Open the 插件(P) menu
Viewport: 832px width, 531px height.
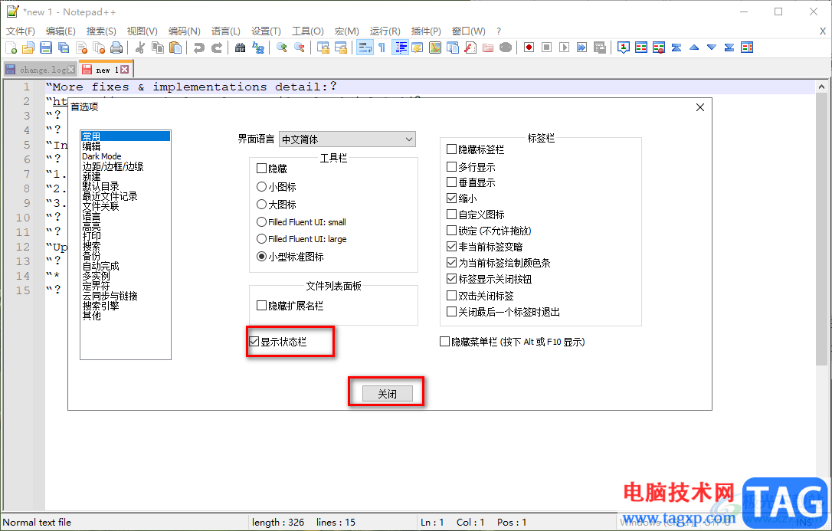(x=425, y=31)
